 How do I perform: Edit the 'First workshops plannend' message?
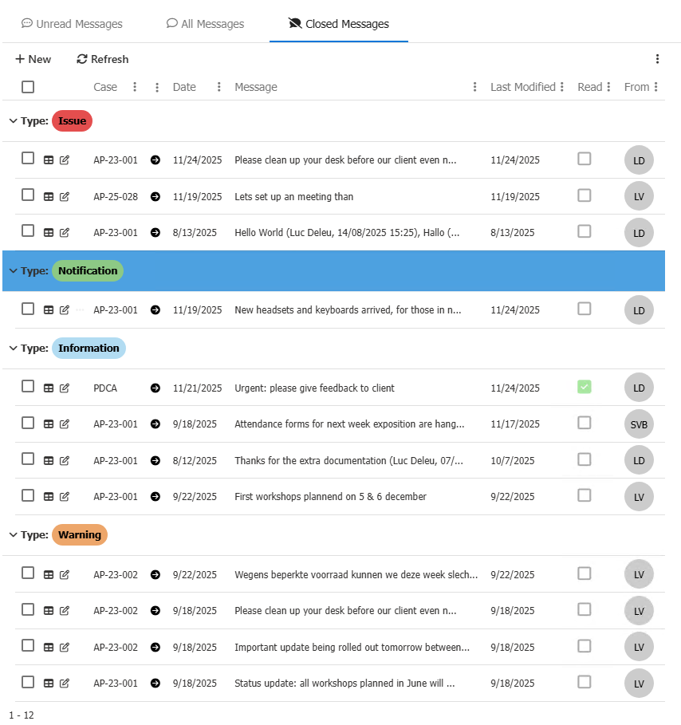click(65, 497)
